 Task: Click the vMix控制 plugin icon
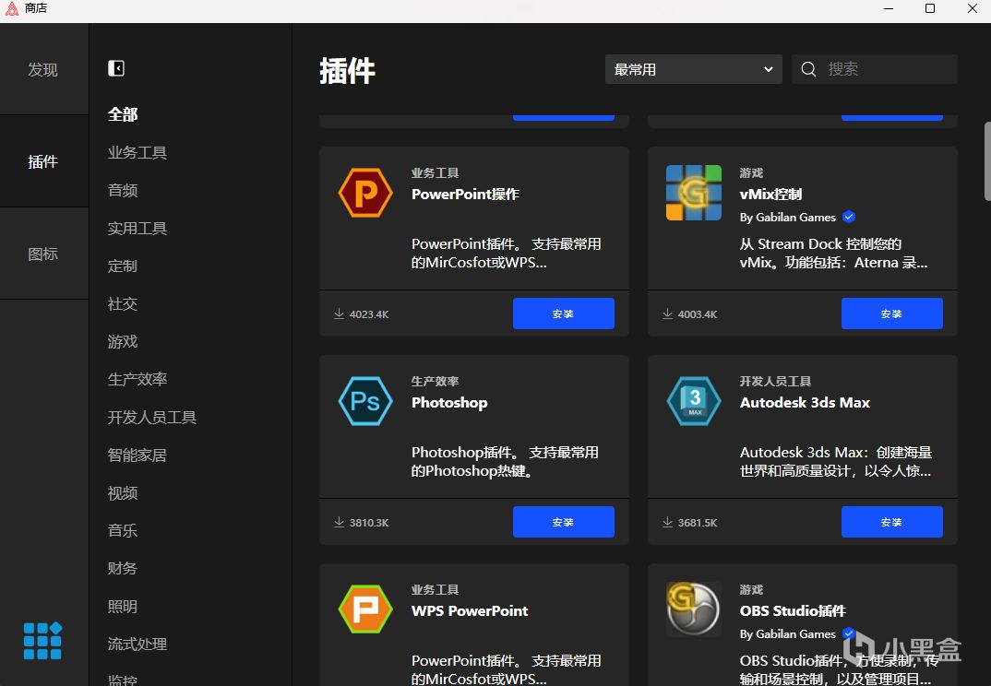tap(694, 193)
